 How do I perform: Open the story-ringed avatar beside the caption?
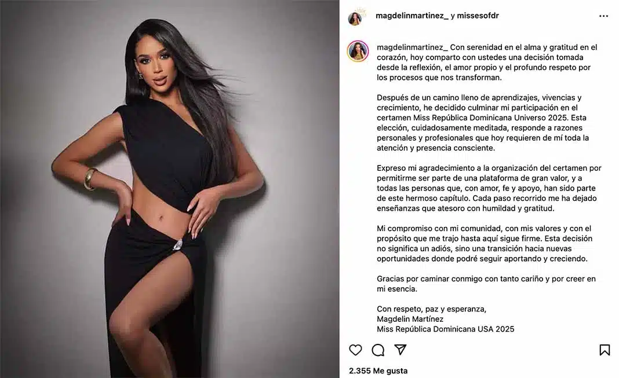pos(358,52)
